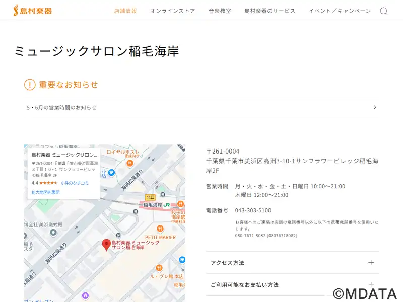Open イベント／キャンペーン menu
The image size is (403, 302).
[x=340, y=11]
